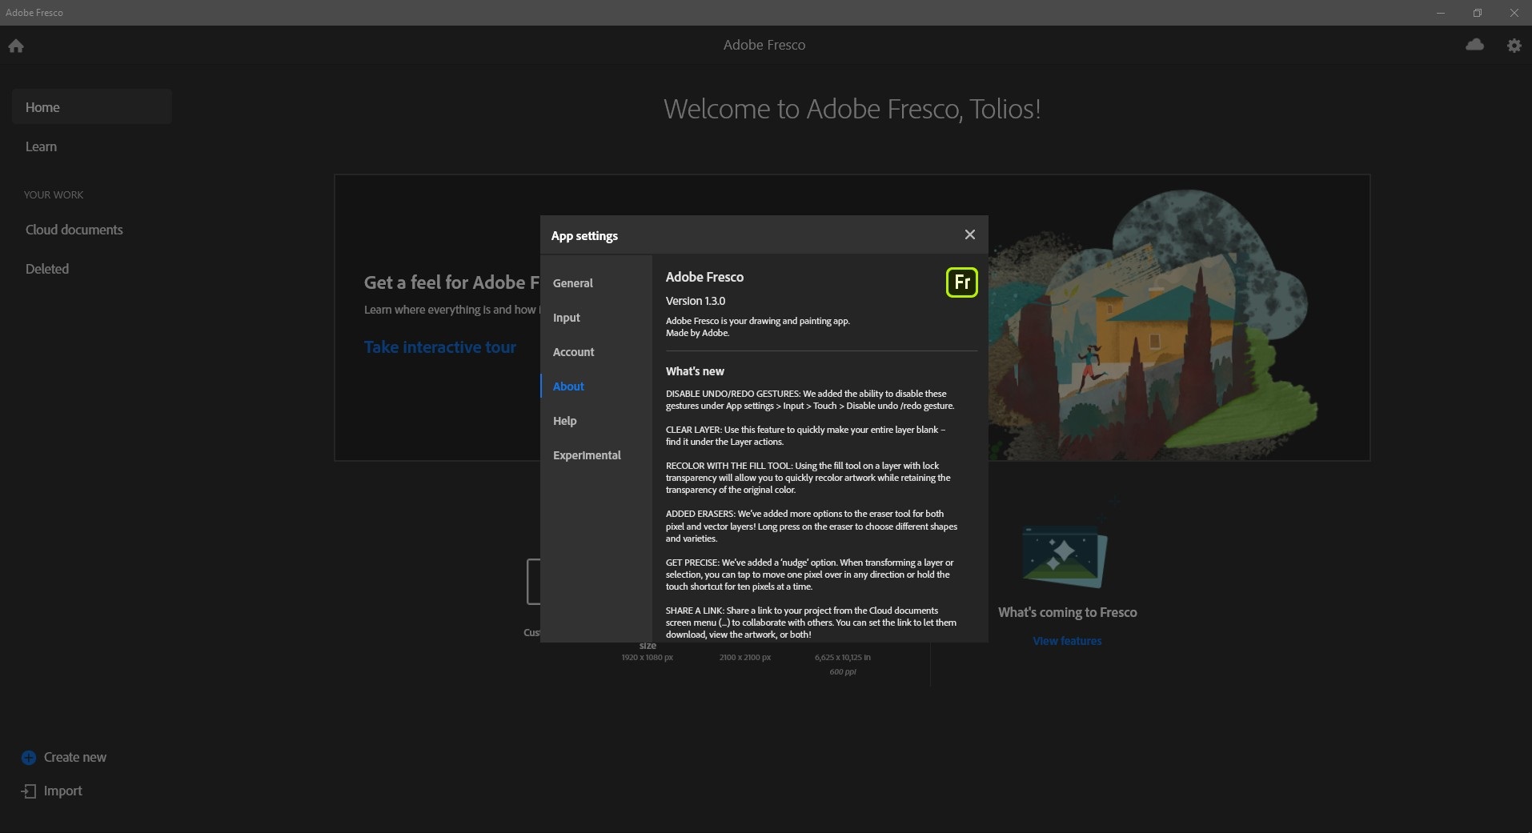
Task: Open app settings gear icon
Action: tap(1514, 46)
